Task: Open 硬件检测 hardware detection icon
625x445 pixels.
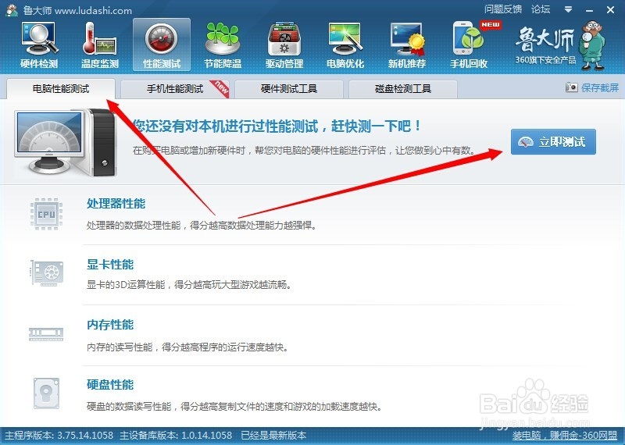Action: pos(39,45)
